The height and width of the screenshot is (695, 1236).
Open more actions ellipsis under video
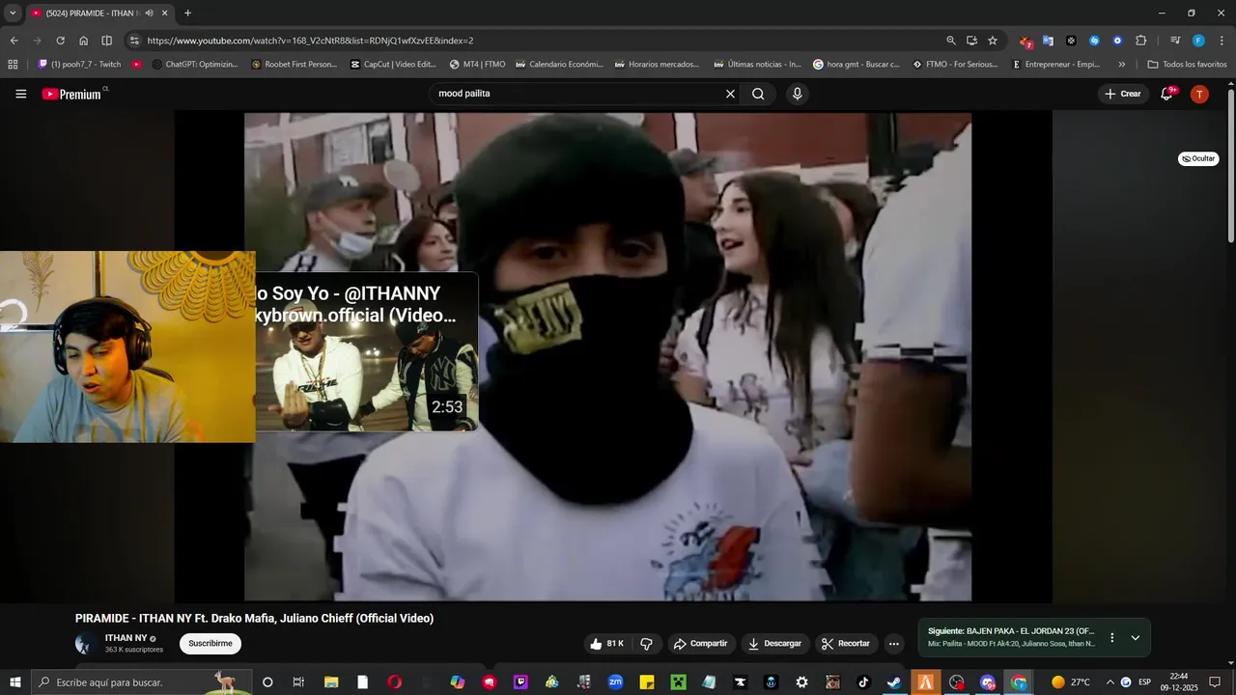click(x=893, y=644)
